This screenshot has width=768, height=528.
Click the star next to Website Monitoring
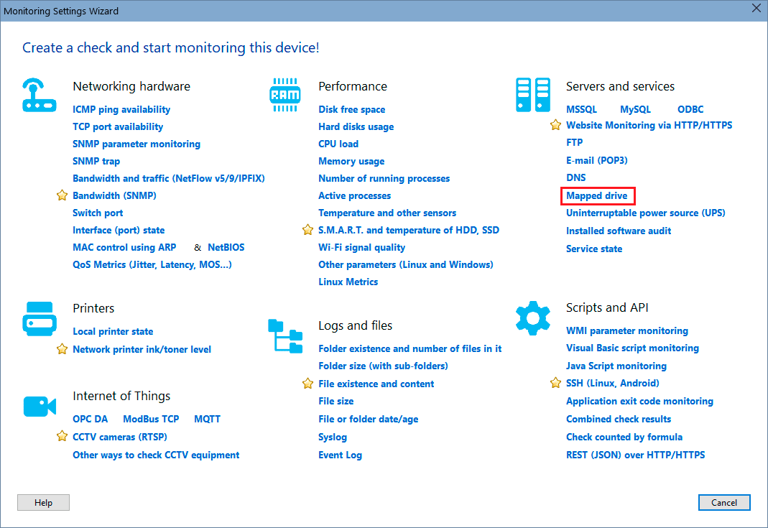555,125
